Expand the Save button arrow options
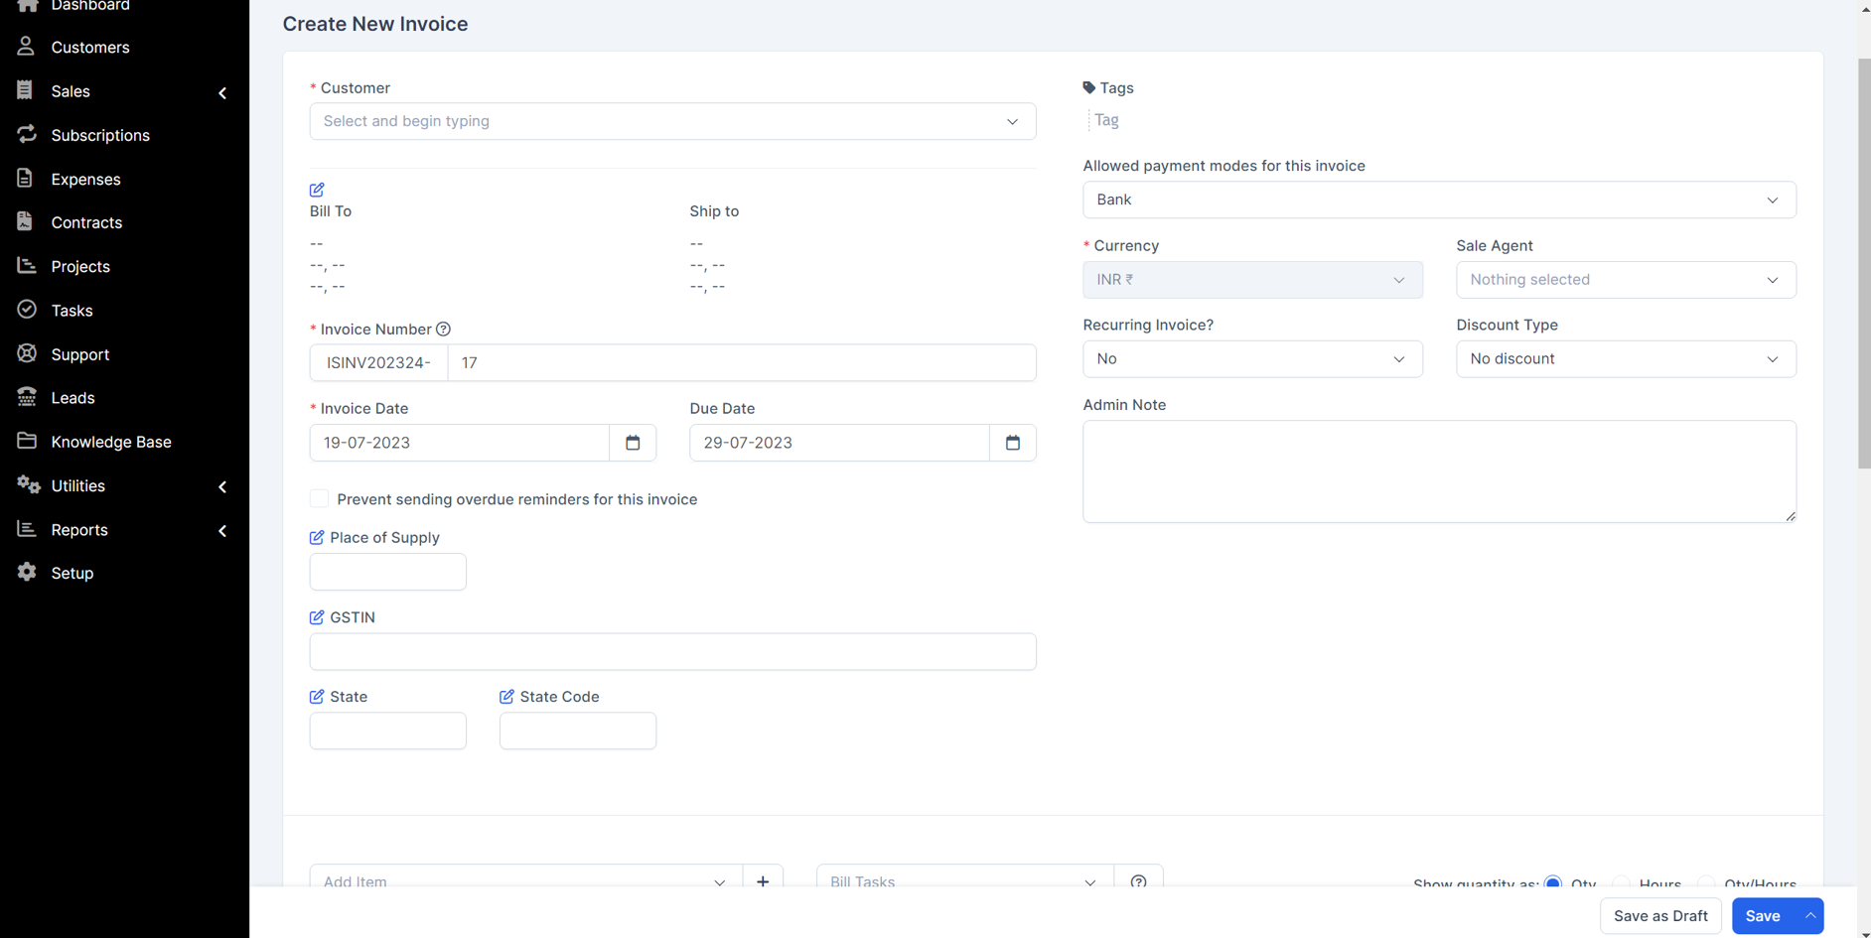The width and height of the screenshot is (1871, 938). pyautogui.click(x=1809, y=915)
